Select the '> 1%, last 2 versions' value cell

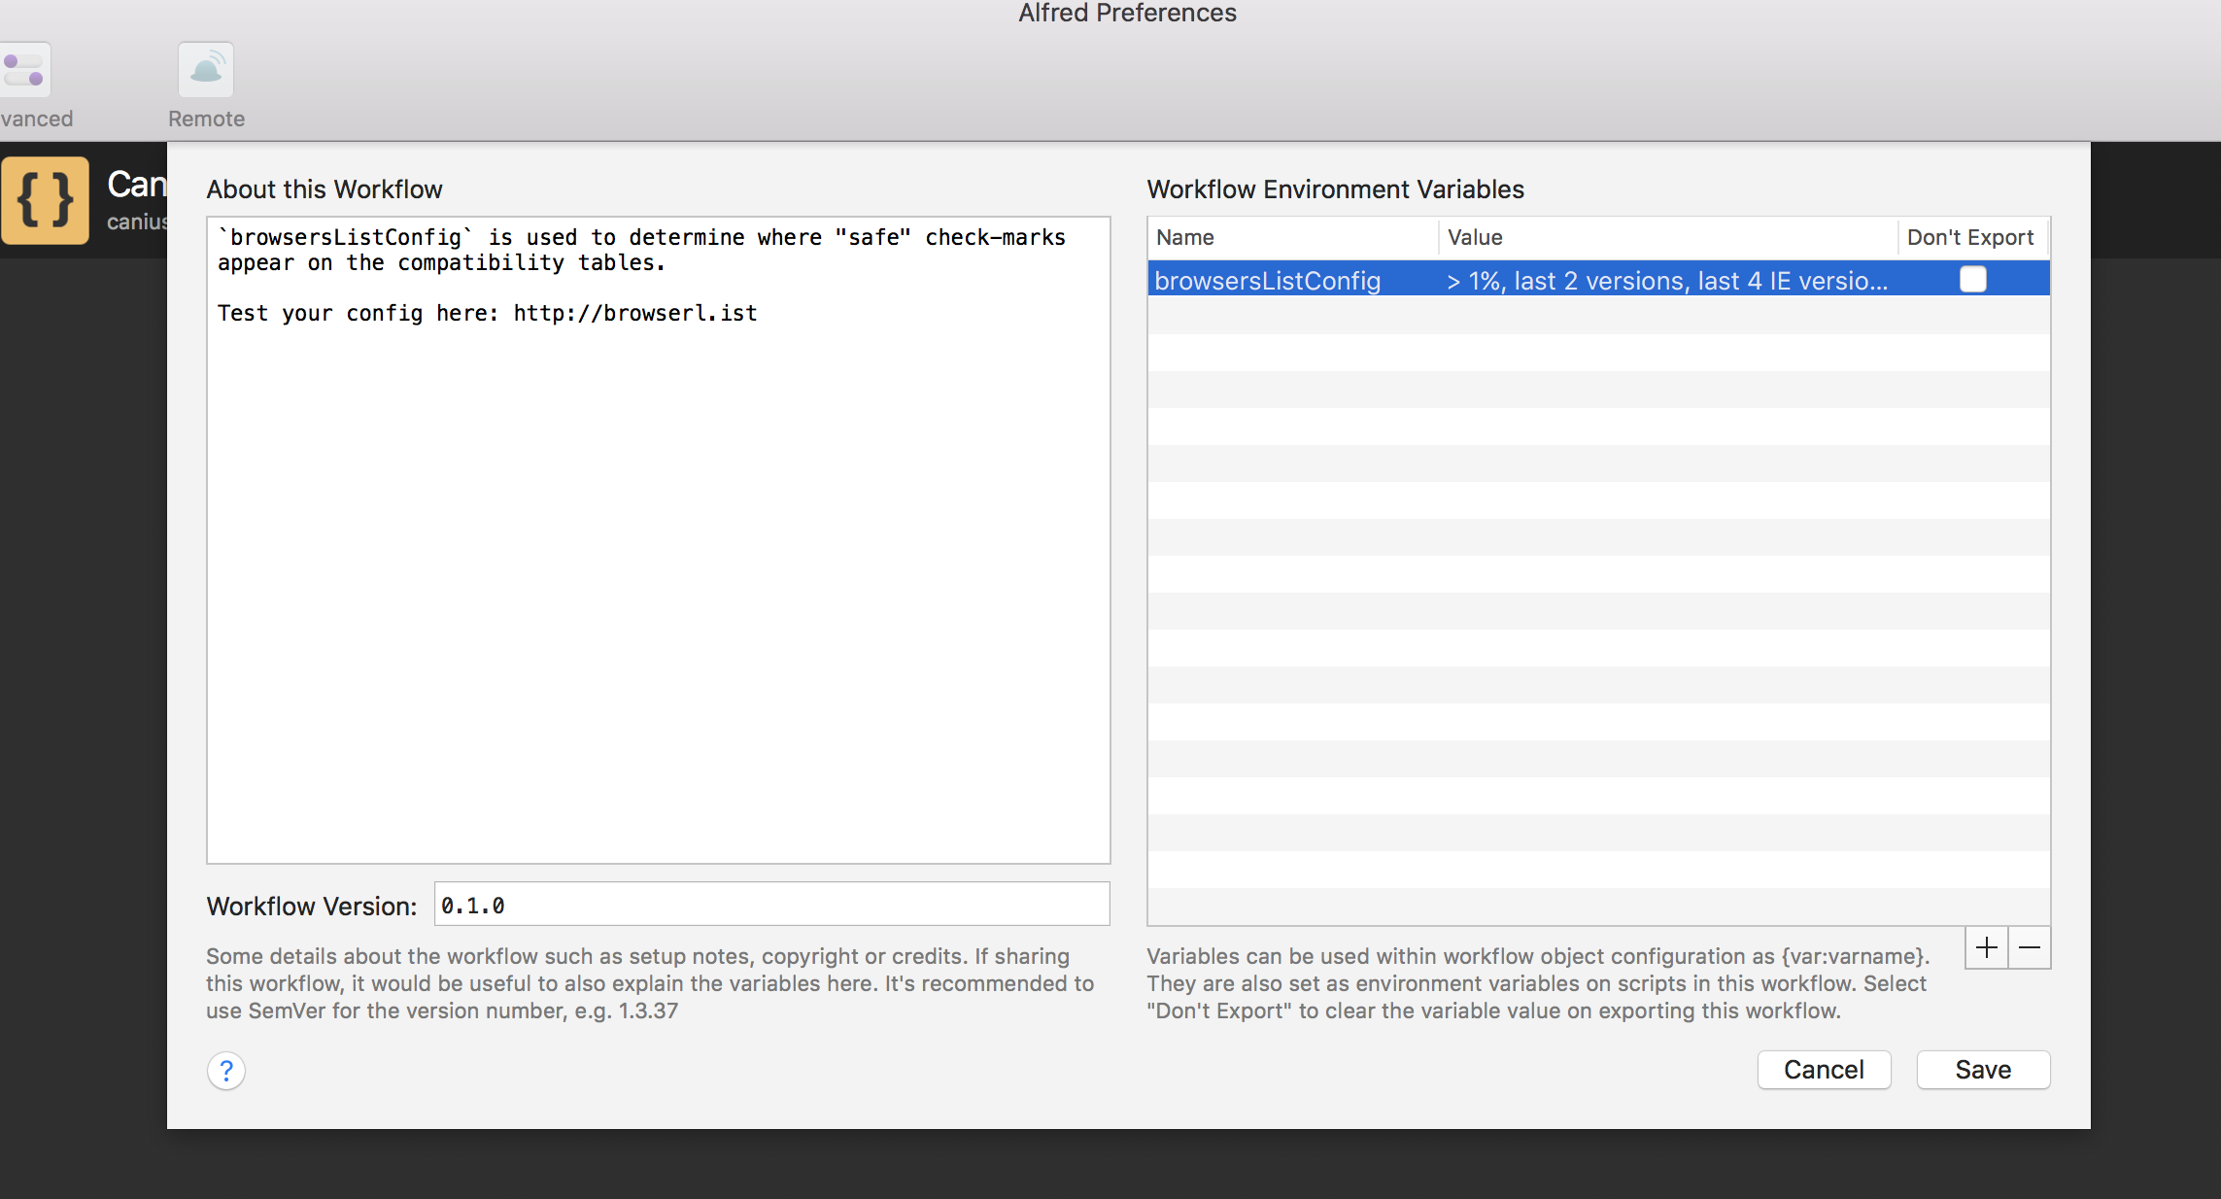[1666, 281]
